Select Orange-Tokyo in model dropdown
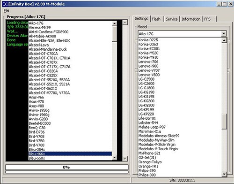 (180, 162)
